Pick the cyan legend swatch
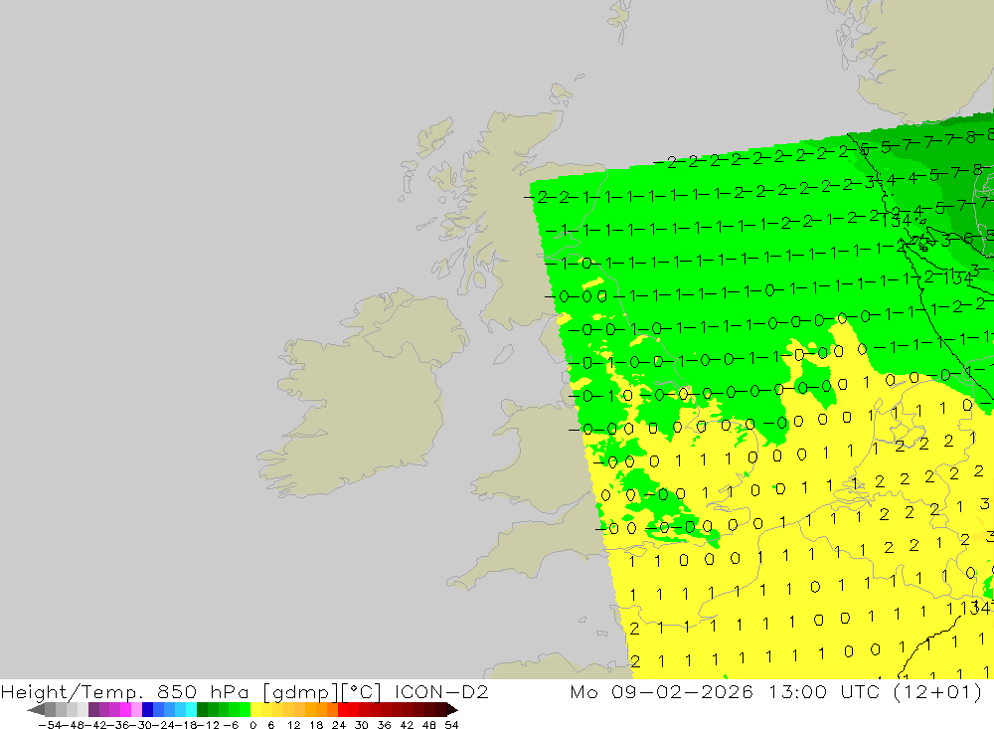Screen dimensions: 994x729 [191, 710]
